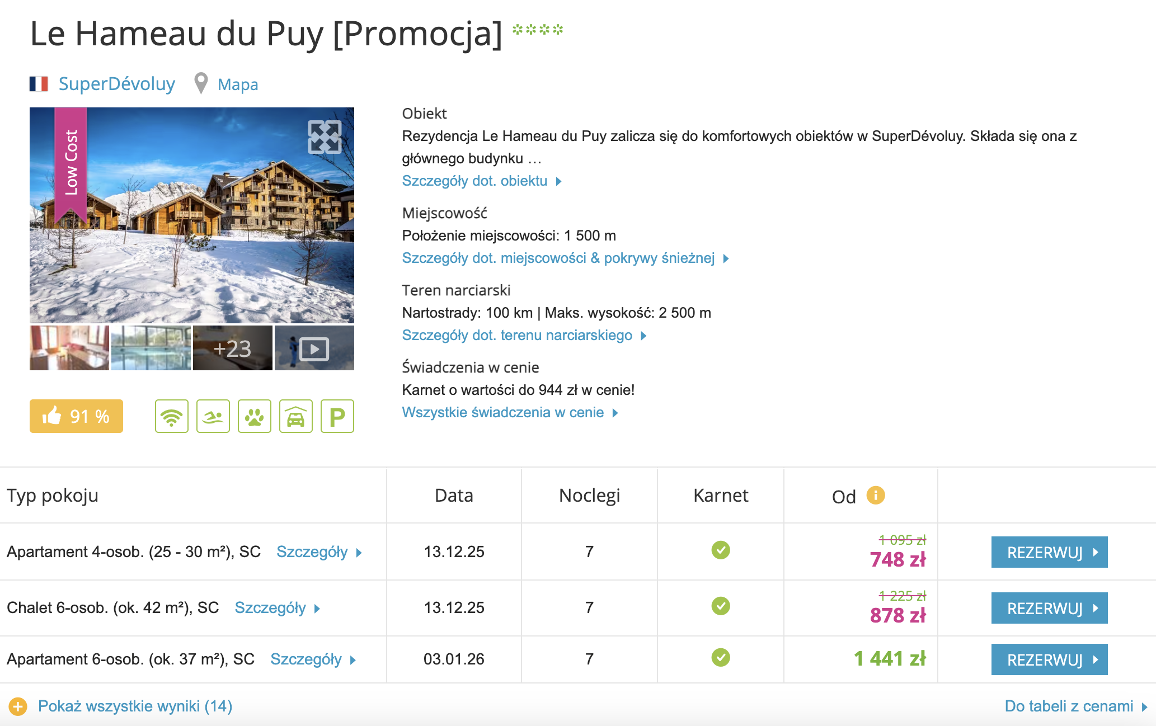
Task: Expand all results with the plus icon
Action: (18, 706)
